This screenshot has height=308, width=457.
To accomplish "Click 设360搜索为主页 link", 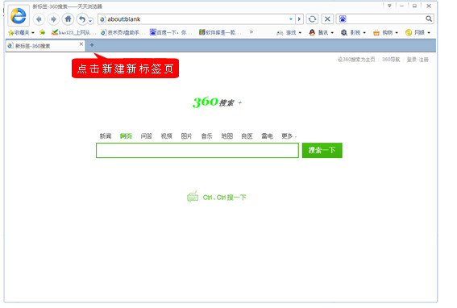I will [356, 60].
